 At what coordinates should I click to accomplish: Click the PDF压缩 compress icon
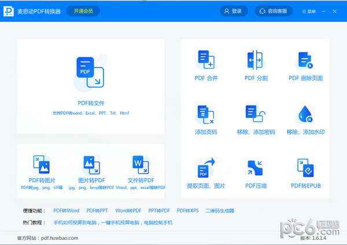click(255, 168)
